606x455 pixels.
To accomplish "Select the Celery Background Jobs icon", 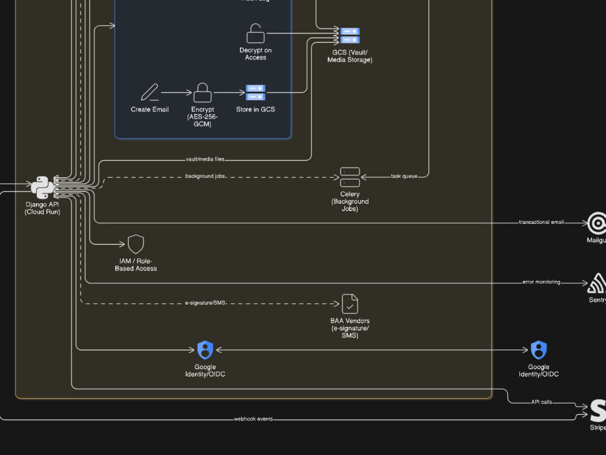I will pyautogui.click(x=350, y=177).
